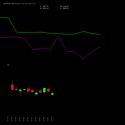Image resolution: width=125 pixels, height=125 pixels.
Task: Click the red candle for 09 Dec
Action: point(40,92)
